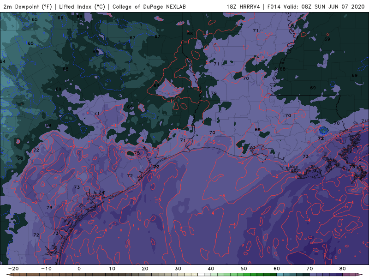Click the bold '72' dewpoint value on the map

(321, 138)
